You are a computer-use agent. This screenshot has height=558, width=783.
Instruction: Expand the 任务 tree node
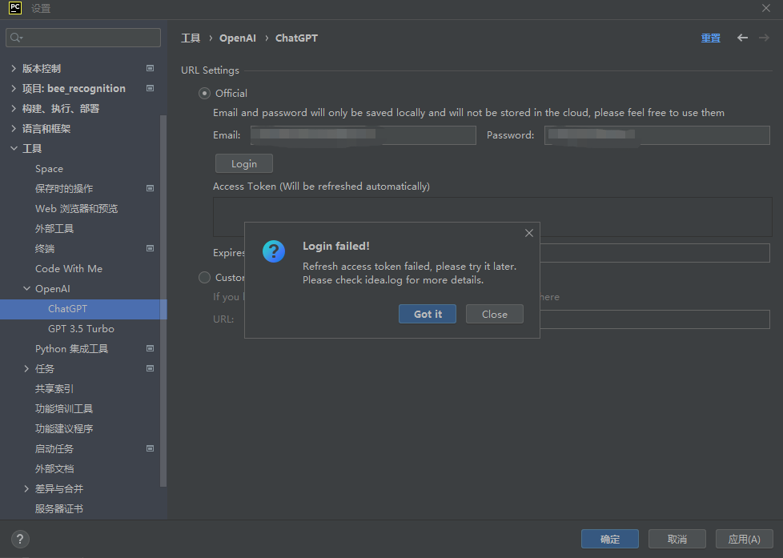click(26, 368)
